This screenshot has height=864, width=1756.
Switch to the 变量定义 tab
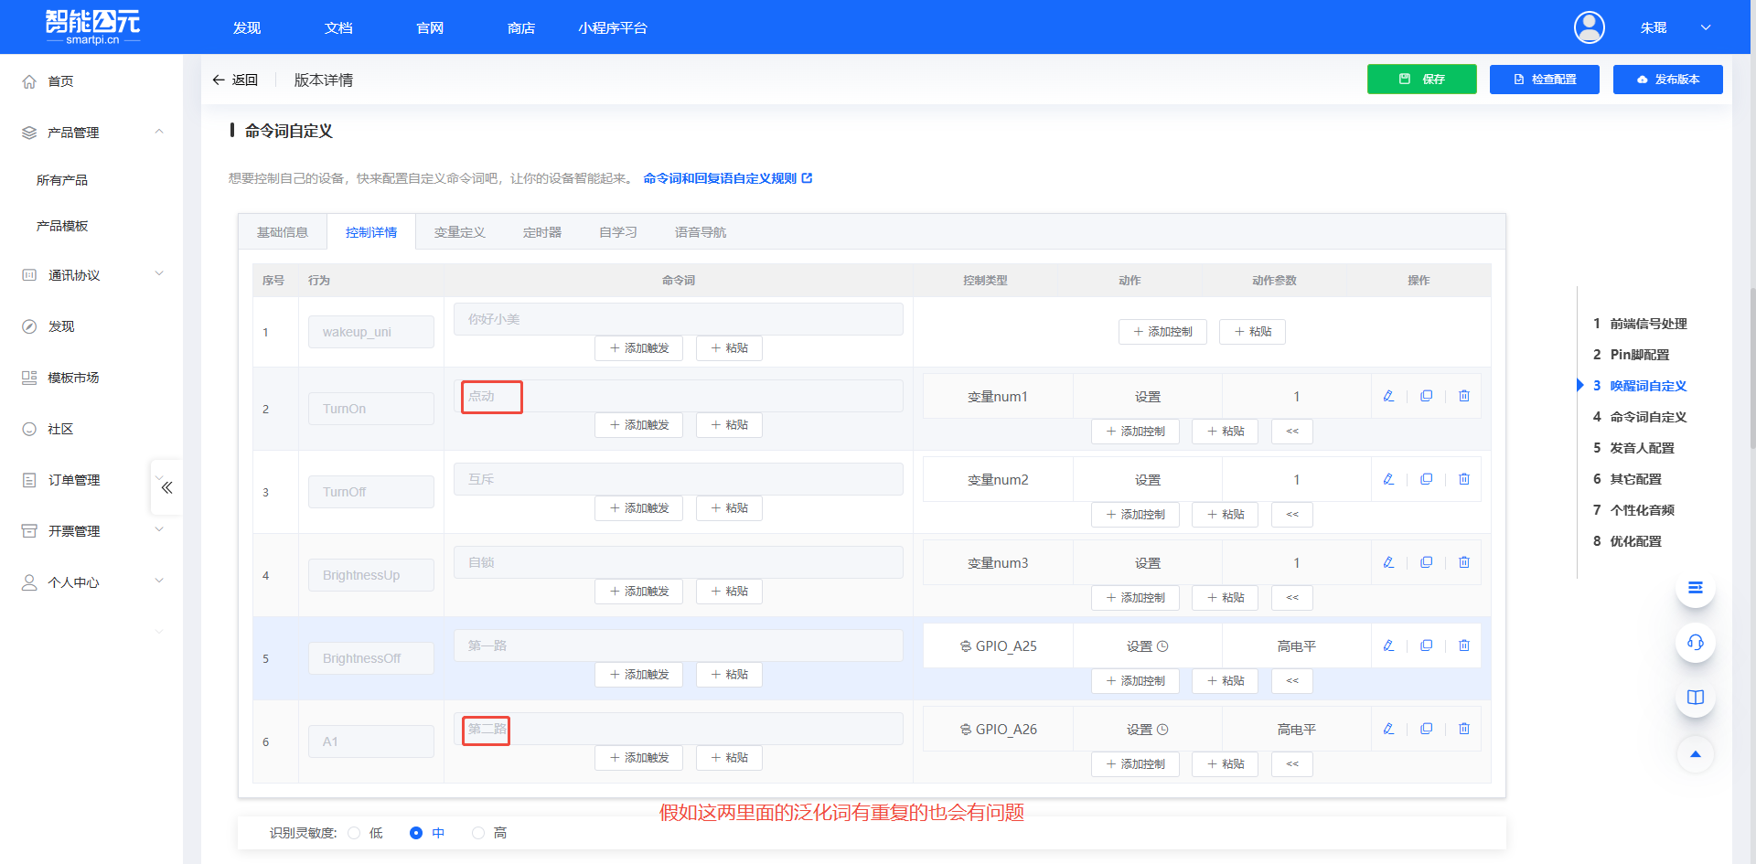[460, 231]
